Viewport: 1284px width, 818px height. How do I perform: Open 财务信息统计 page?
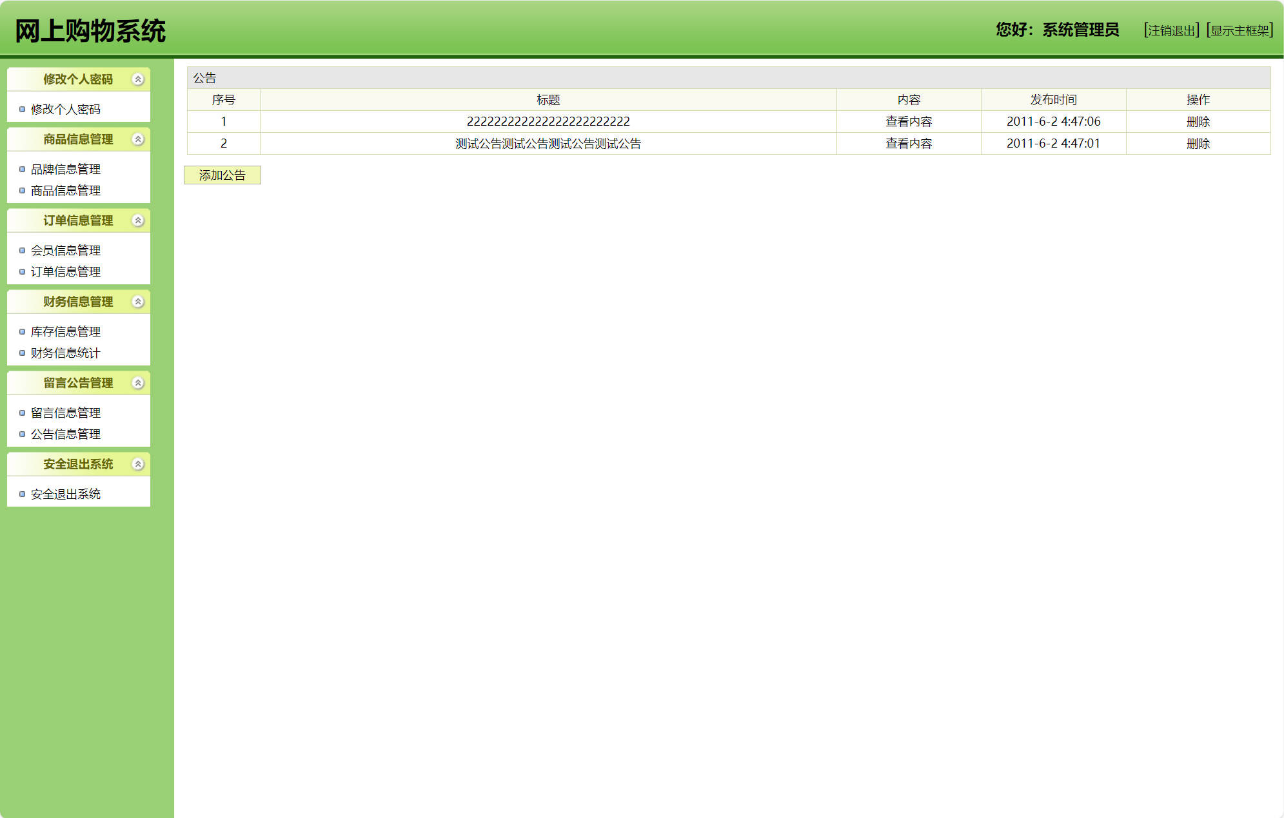(66, 353)
